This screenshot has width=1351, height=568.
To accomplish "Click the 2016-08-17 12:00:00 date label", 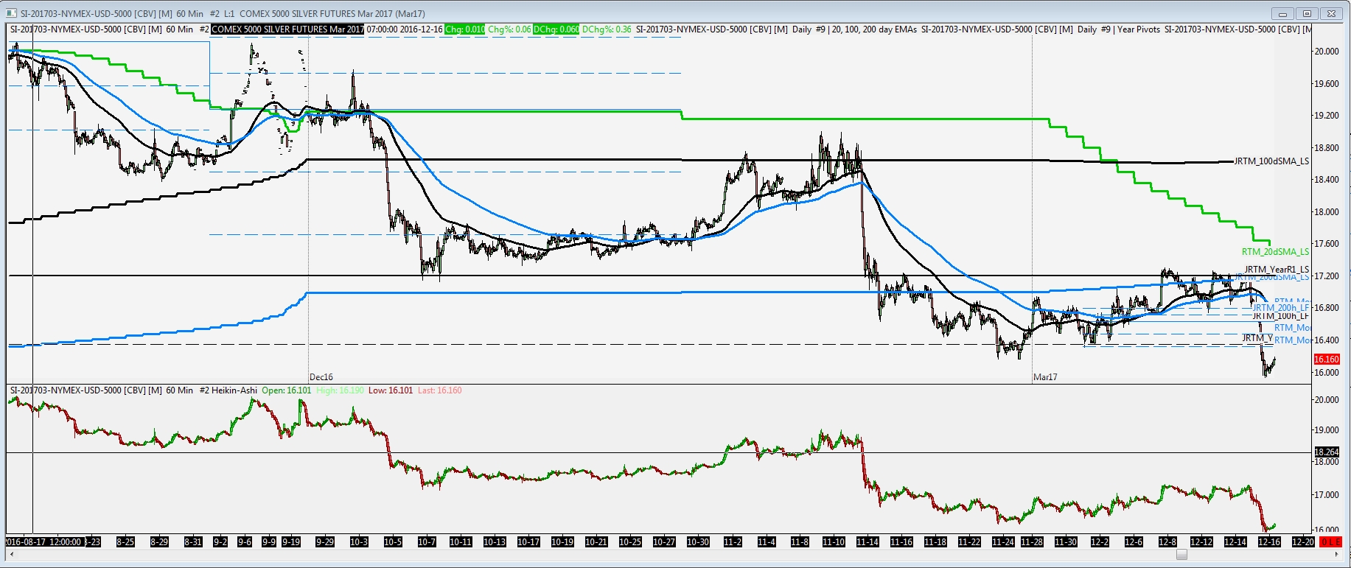I will (x=43, y=542).
